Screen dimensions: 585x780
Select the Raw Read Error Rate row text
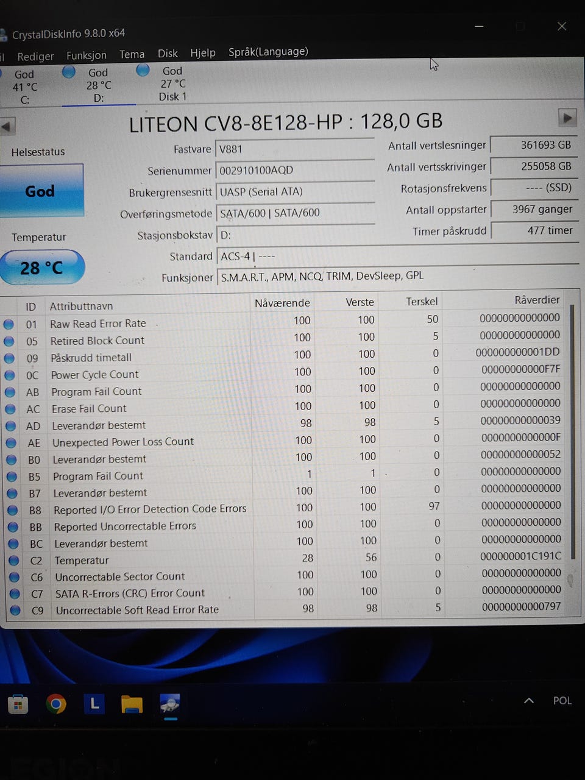98,324
